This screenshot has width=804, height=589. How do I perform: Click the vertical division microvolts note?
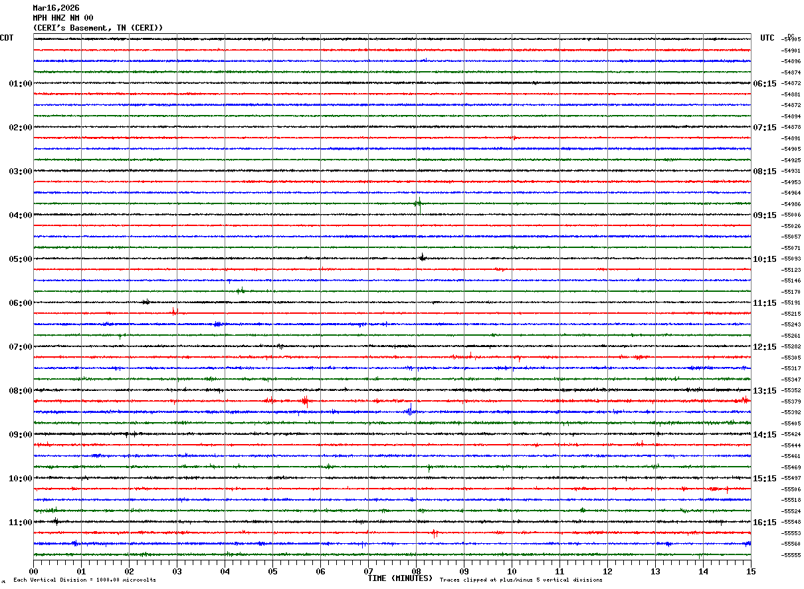pos(84,580)
